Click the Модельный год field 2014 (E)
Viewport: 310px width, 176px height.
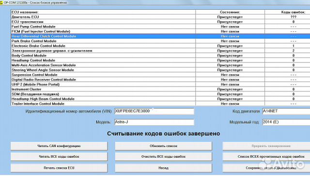pos(286,122)
